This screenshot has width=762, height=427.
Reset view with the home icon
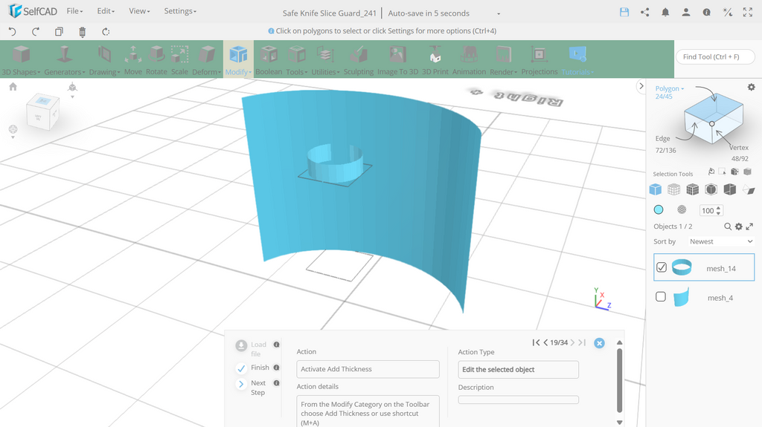13,86
